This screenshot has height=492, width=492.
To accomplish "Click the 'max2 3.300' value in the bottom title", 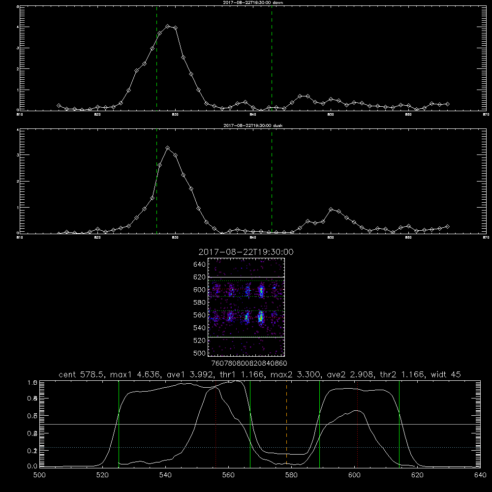I will pyautogui.click(x=296, y=374).
